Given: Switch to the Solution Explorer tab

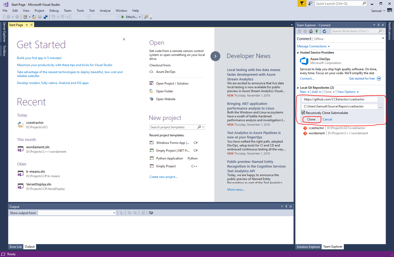Looking at the screenshot, I should click(308, 247).
